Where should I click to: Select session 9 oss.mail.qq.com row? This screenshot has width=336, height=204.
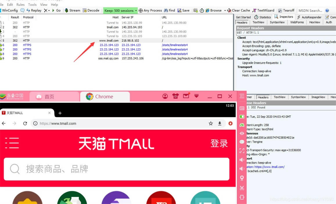point(116,58)
